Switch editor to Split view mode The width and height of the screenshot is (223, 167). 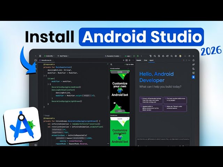[x=126, y=60]
